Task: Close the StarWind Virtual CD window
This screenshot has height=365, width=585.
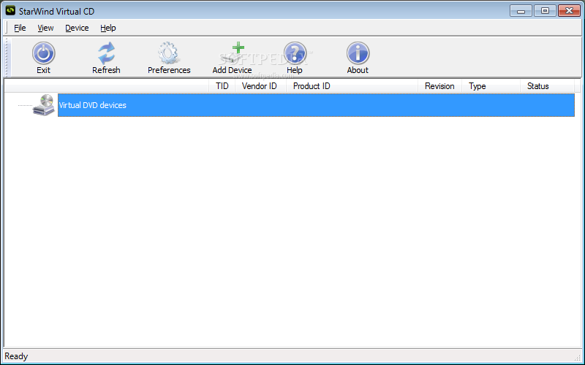Action: [x=569, y=11]
